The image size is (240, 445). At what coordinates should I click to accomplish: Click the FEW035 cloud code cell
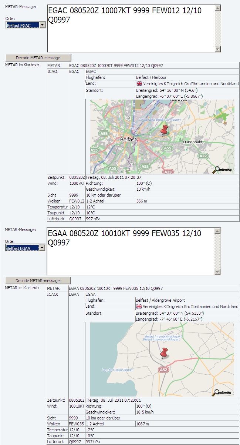click(77, 424)
